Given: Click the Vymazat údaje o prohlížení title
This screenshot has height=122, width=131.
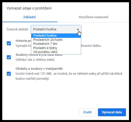Looking at the screenshot, I should [29, 8].
